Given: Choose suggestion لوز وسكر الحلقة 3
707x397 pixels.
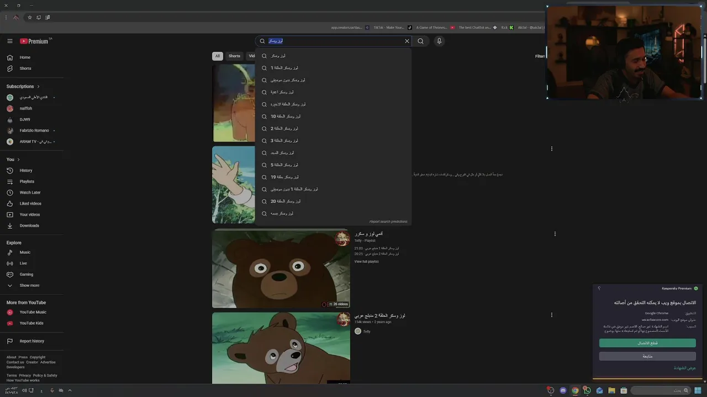Looking at the screenshot, I should (x=333, y=141).
